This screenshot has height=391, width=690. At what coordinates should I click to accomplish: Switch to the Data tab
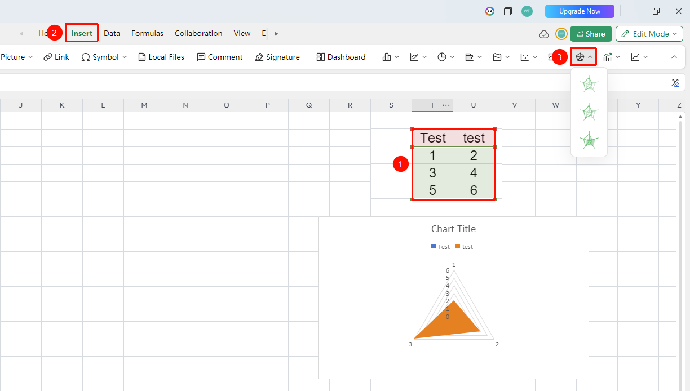(112, 33)
